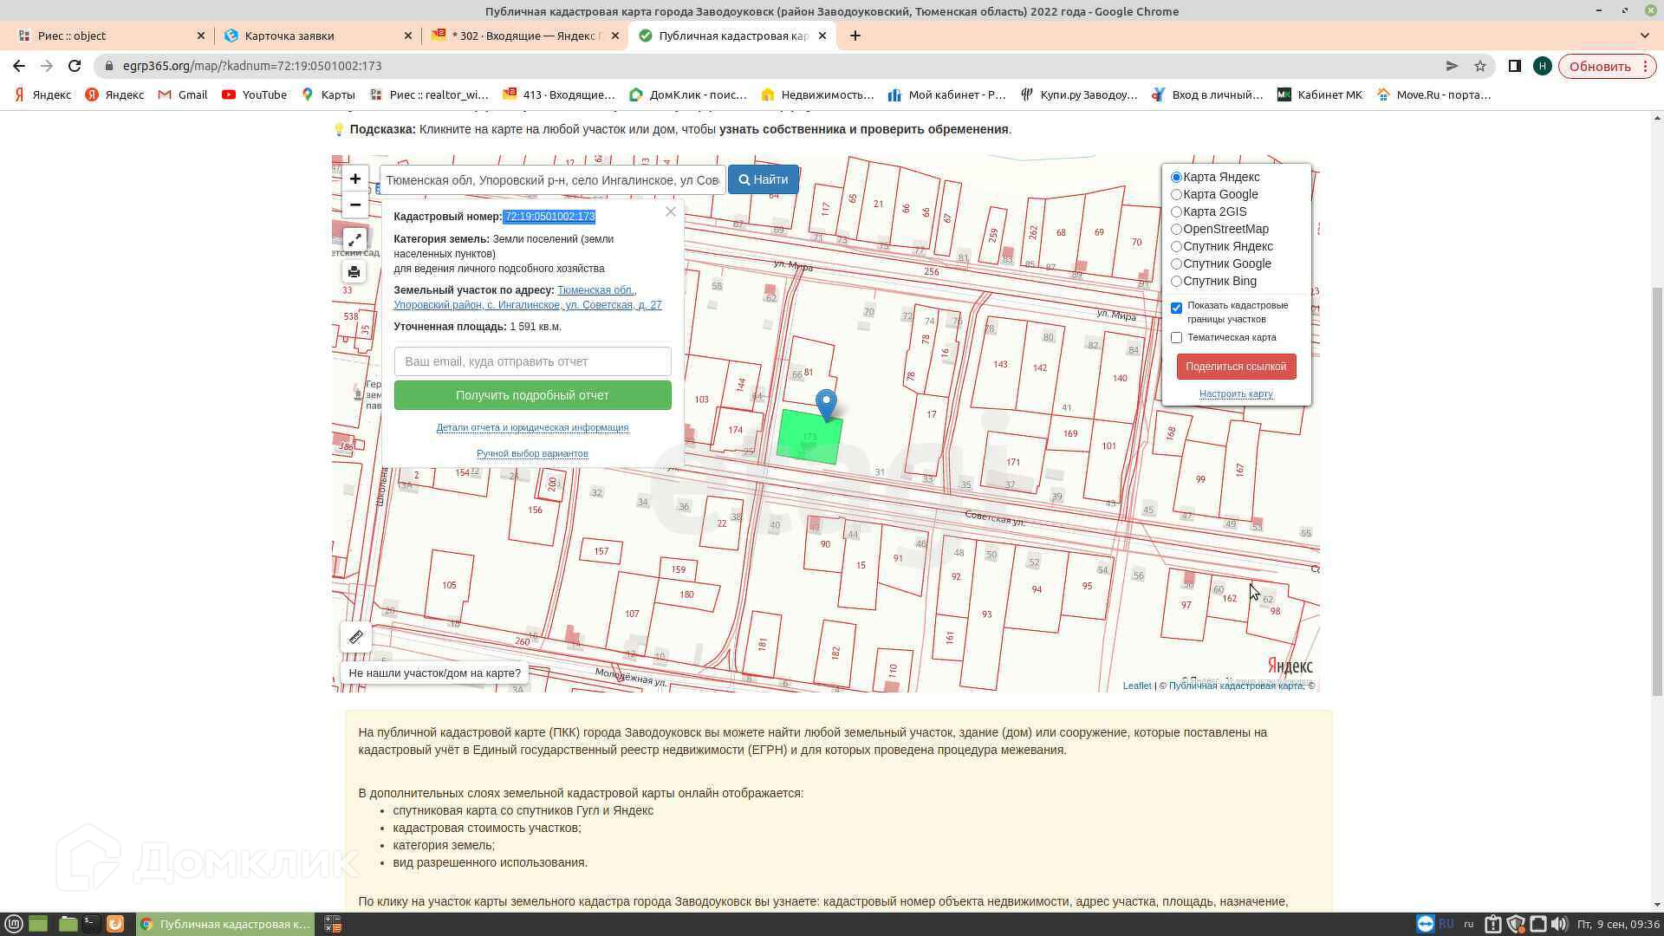This screenshot has width=1664, height=936.
Task: Click Получить подробный отчет button
Action: pos(532,395)
